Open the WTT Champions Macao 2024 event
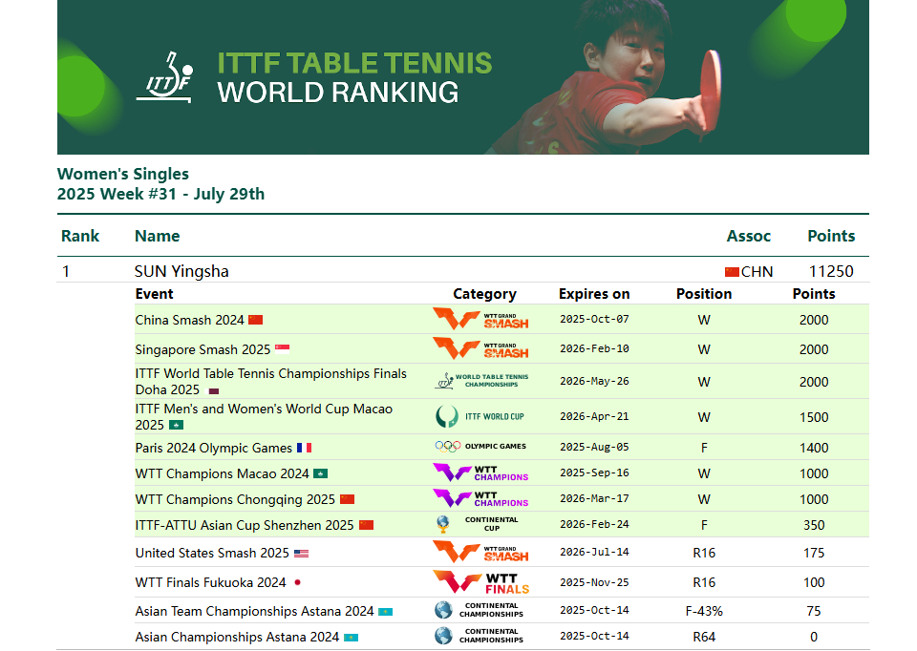Screen dimensions: 917x651 223,474
